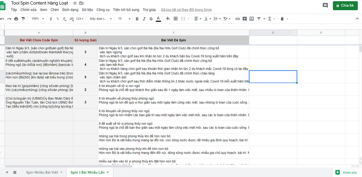Open the Định dạng menu

pyautogui.click(x=70, y=10)
